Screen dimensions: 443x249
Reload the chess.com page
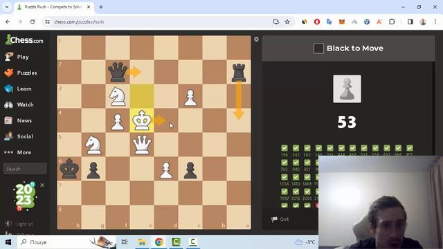coord(33,21)
